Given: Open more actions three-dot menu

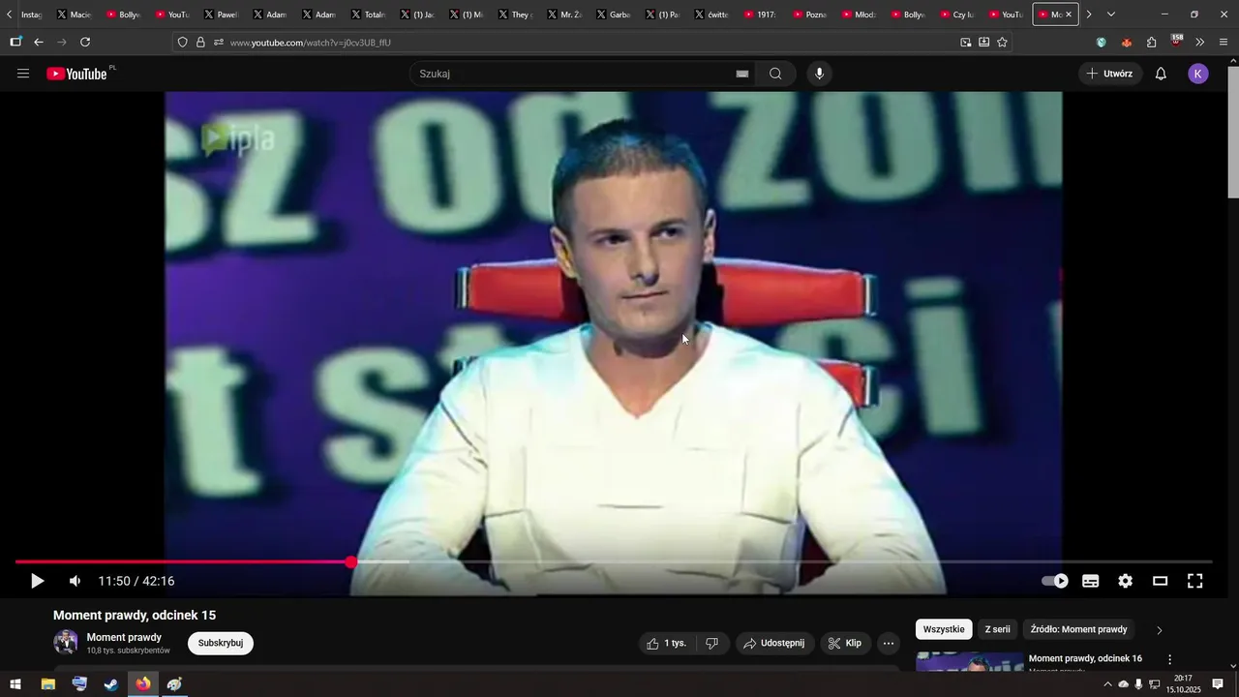Looking at the screenshot, I should click(x=889, y=643).
